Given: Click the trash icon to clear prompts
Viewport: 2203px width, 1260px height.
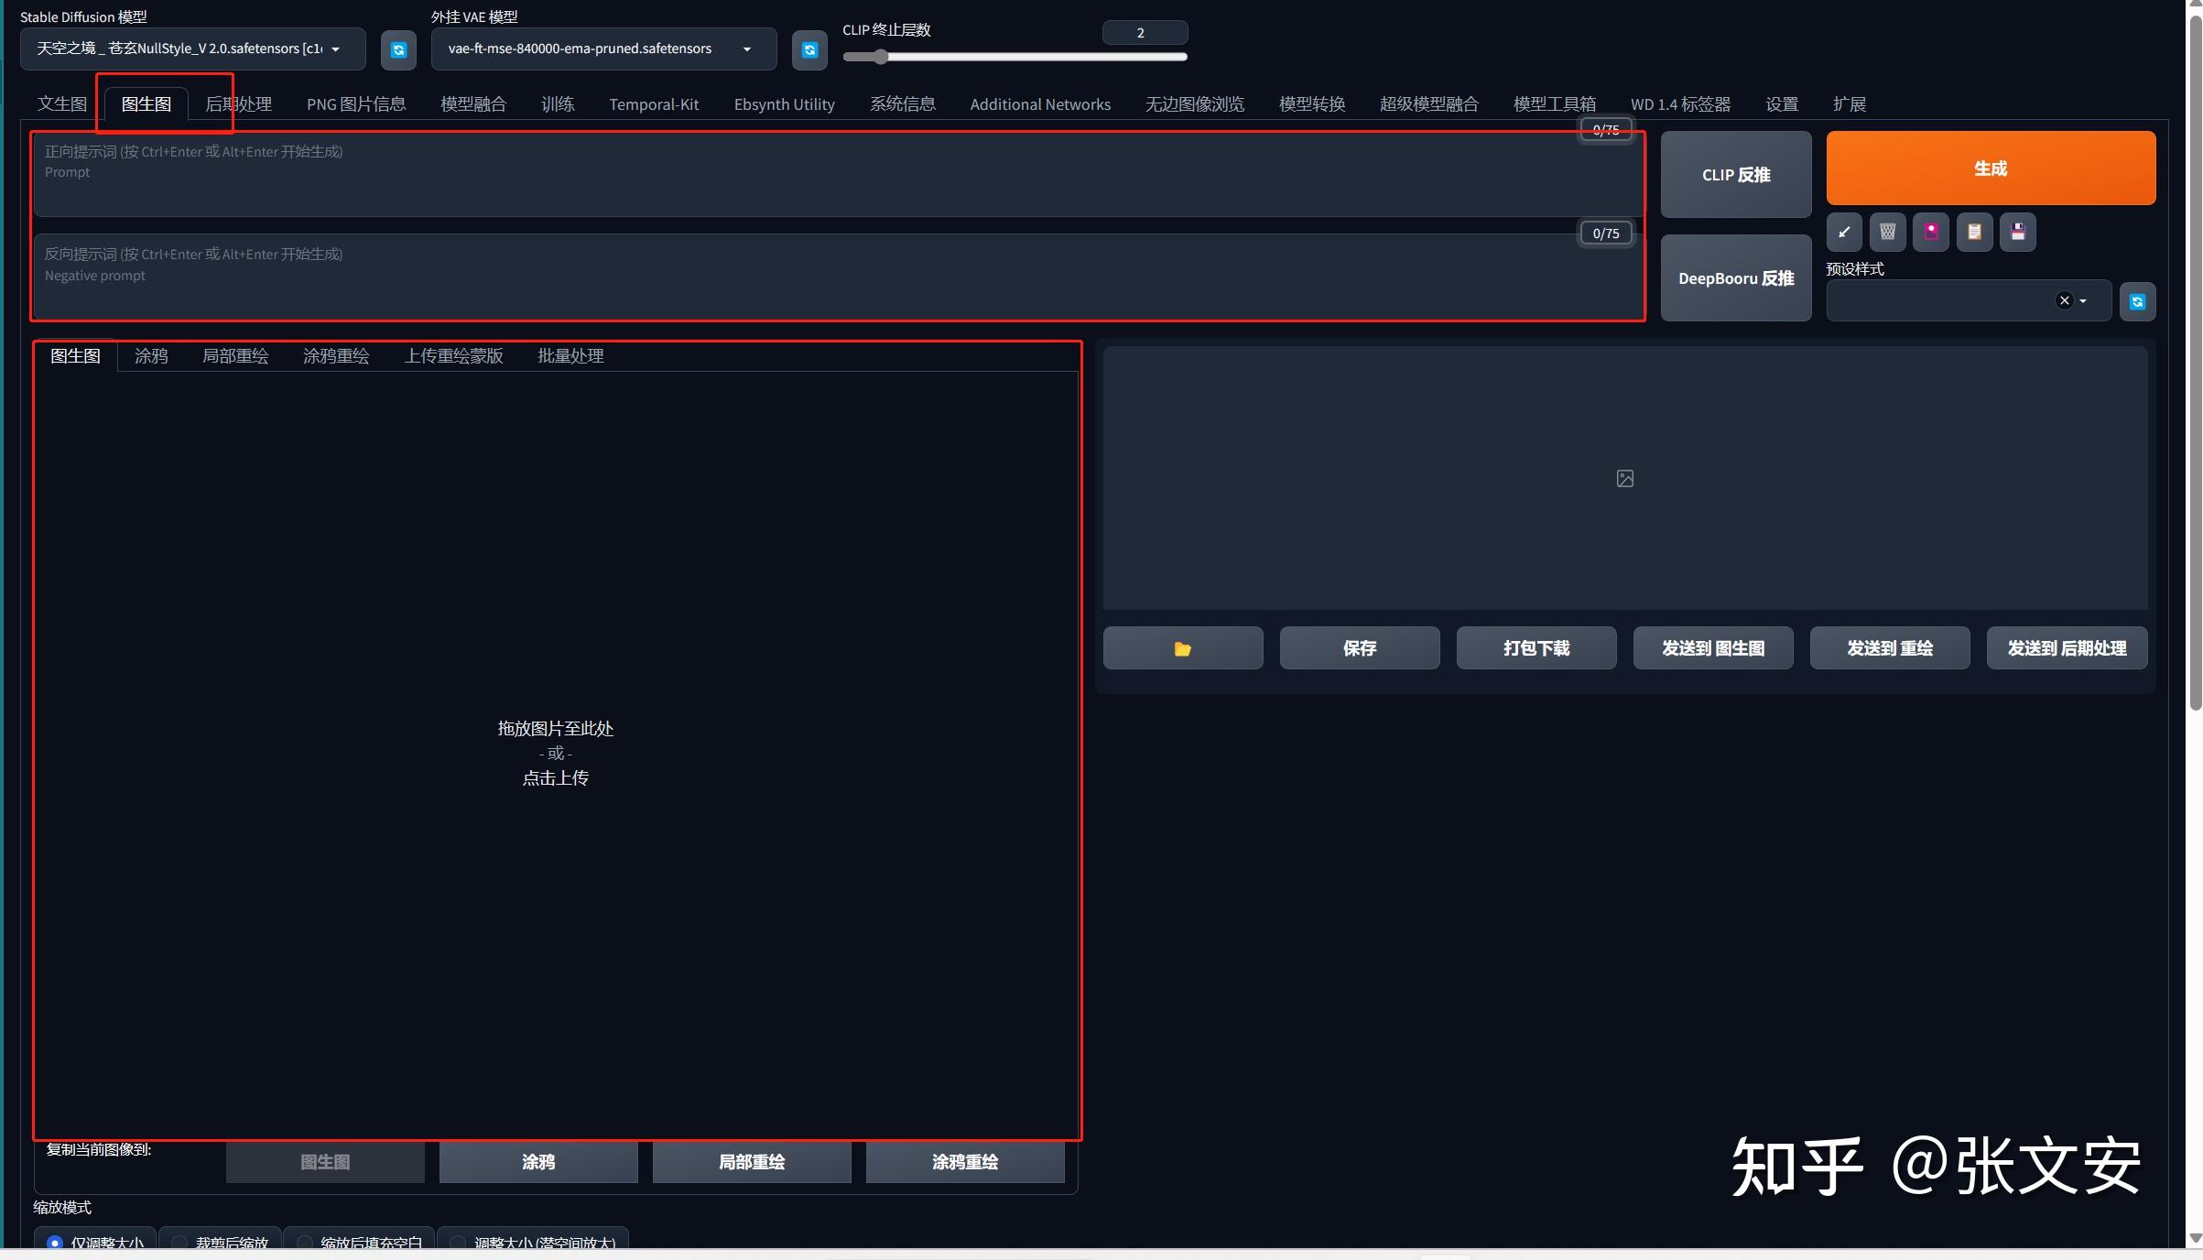Looking at the screenshot, I should click(1887, 232).
